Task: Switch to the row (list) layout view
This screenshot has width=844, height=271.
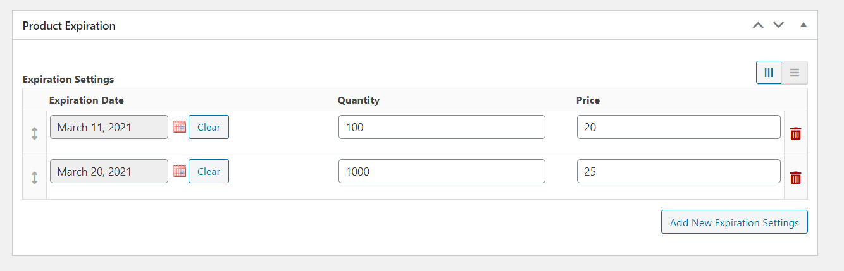Action: [x=795, y=73]
